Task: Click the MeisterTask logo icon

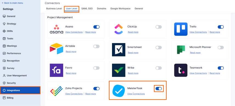Action: (119, 91)
